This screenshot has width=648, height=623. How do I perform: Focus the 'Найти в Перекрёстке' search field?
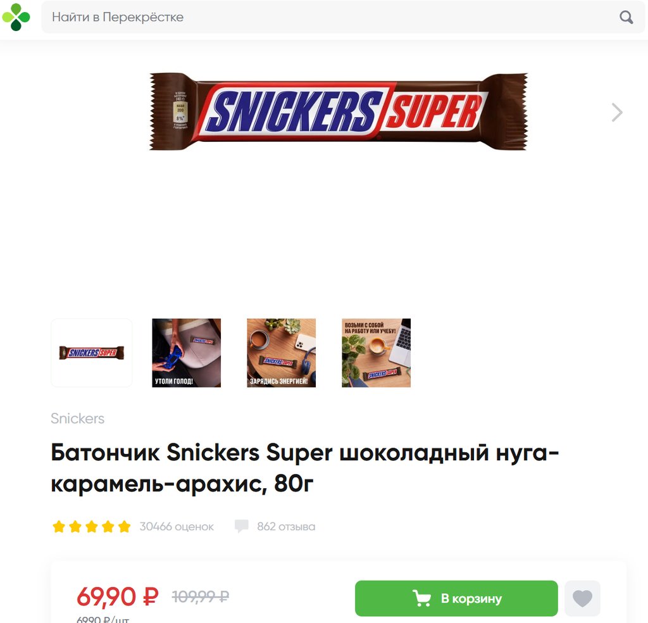pyautogui.click(x=343, y=17)
